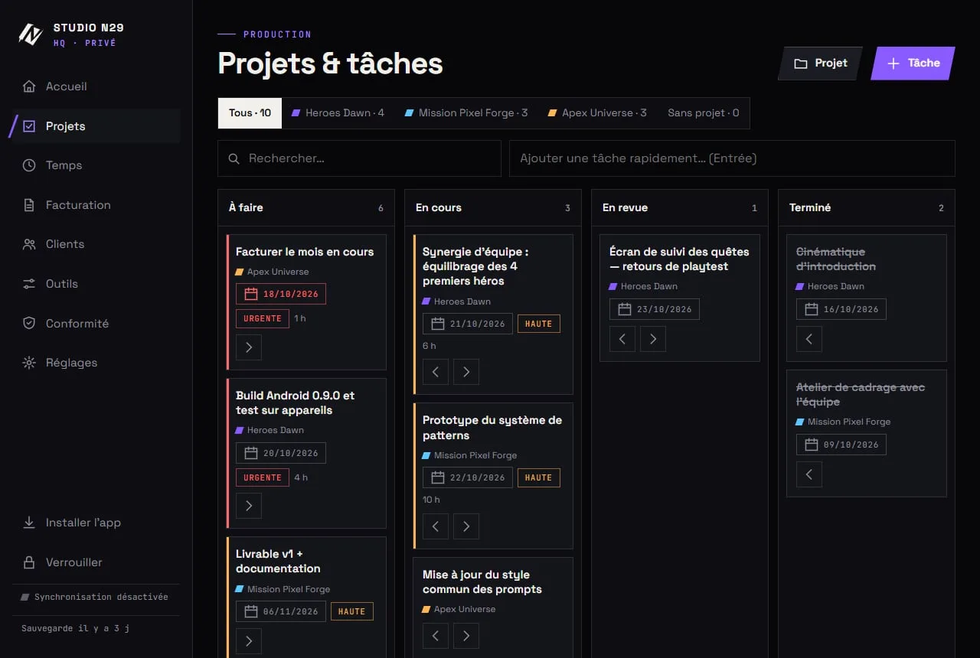Advance 'Livrable v1 + documentation' card

pyautogui.click(x=249, y=641)
